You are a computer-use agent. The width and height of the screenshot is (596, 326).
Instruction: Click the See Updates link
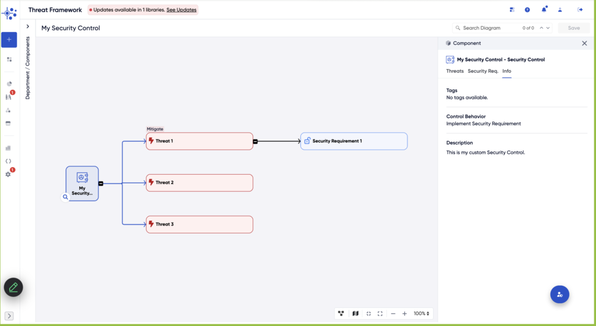pyautogui.click(x=182, y=10)
